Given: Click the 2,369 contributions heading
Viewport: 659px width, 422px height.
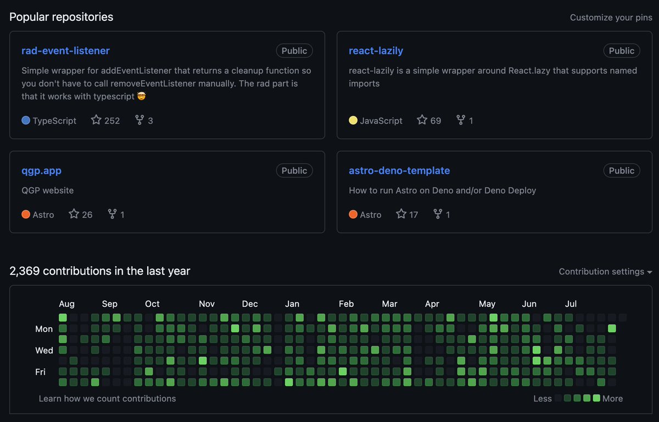Looking at the screenshot, I should coord(100,271).
